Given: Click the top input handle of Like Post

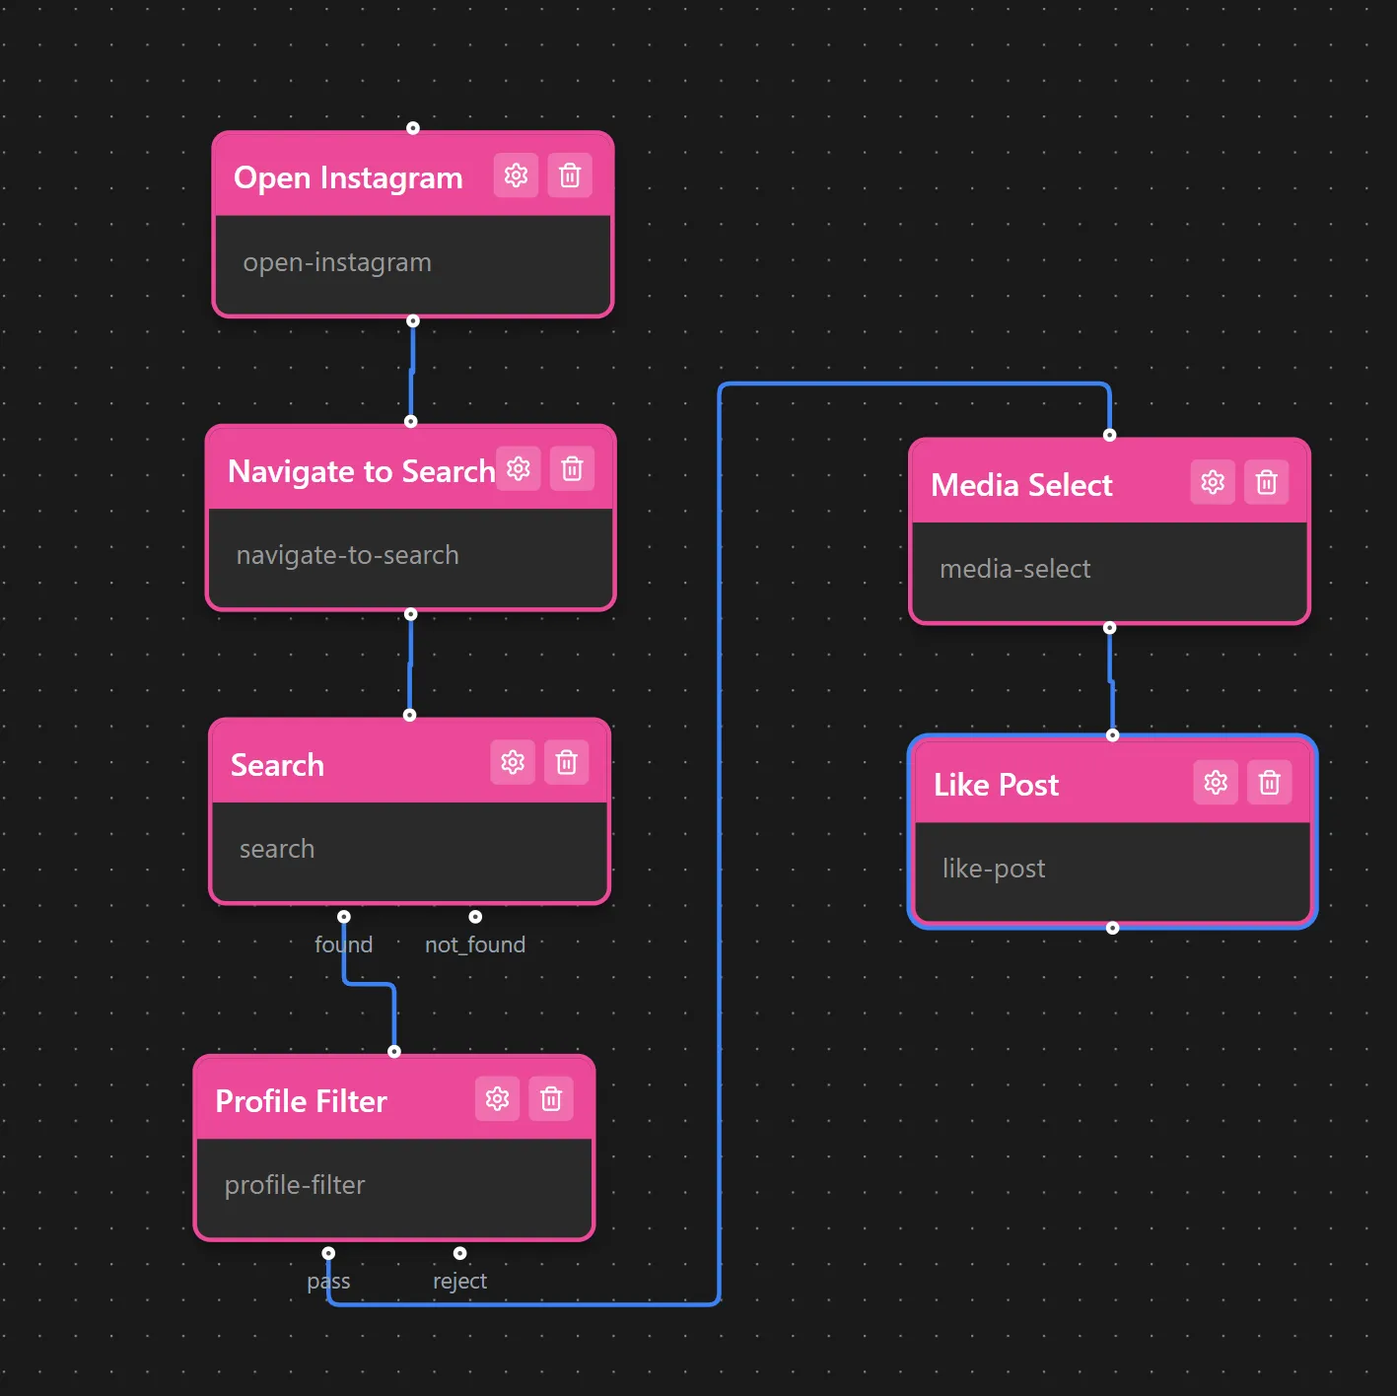Looking at the screenshot, I should click(1113, 735).
